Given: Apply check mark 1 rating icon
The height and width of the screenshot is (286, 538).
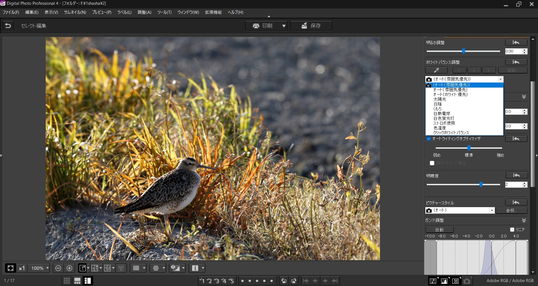Looking at the screenshot, I should pyautogui.click(x=202, y=281).
